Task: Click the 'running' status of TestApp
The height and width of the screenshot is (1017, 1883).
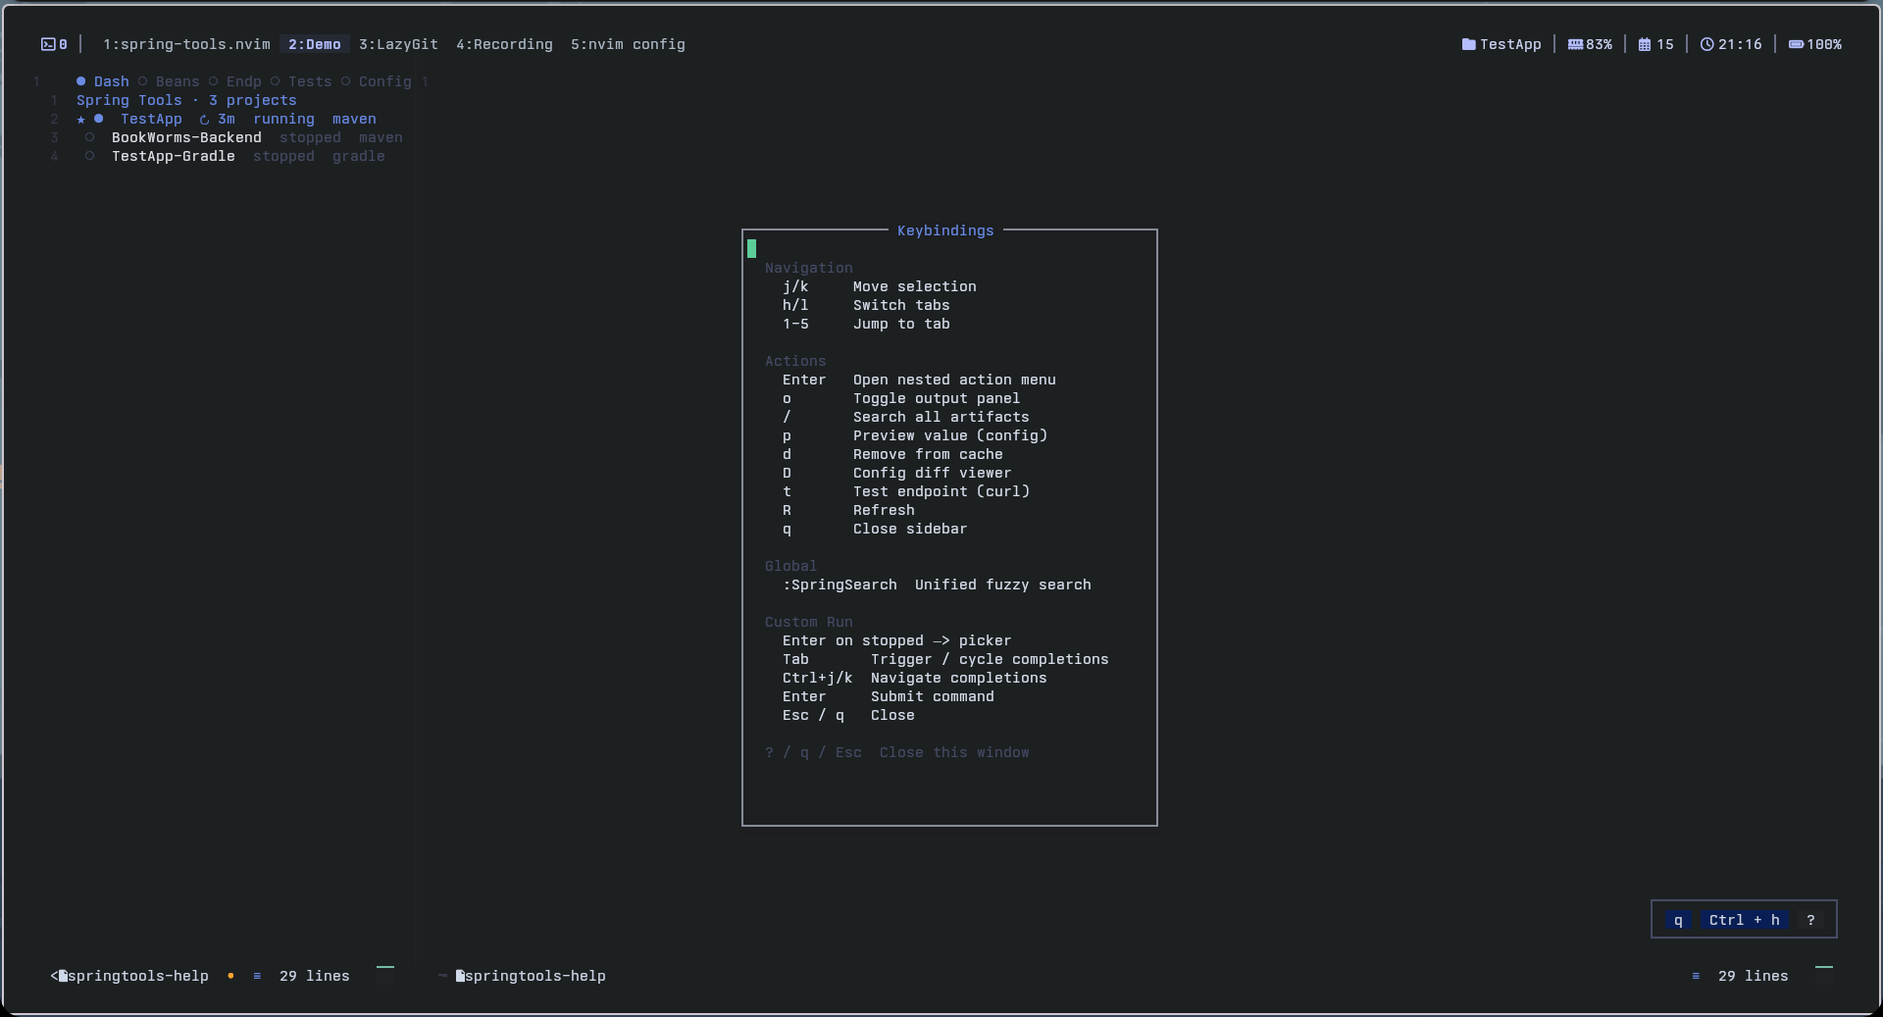Action: point(283,119)
